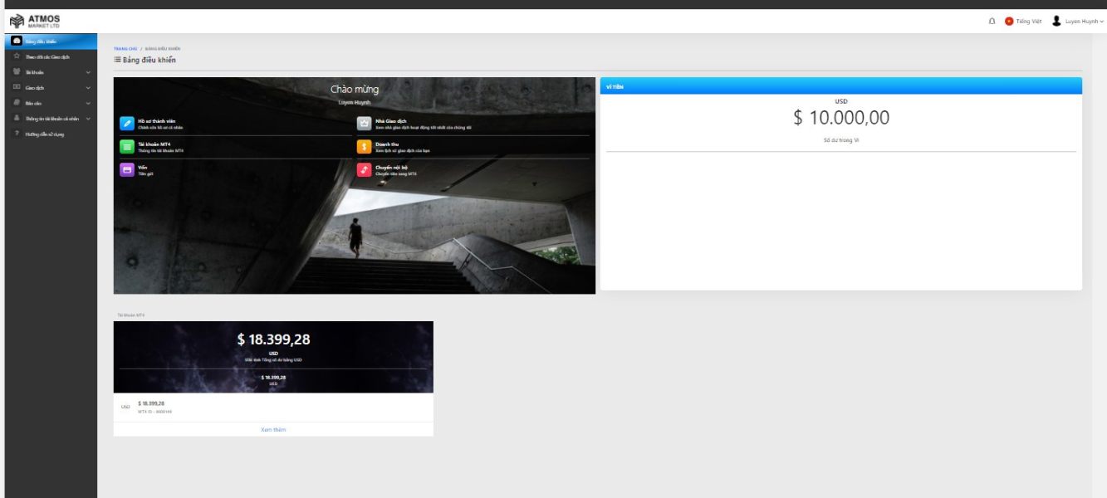Open the Luyen Huynh user dropdown
The height and width of the screenshot is (498, 1107).
point(1078,21)
